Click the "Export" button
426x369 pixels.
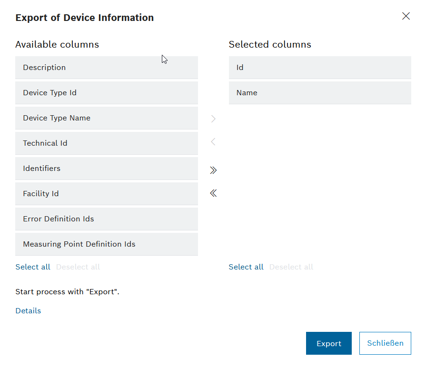pyautogui.click(x=328, y=343)
